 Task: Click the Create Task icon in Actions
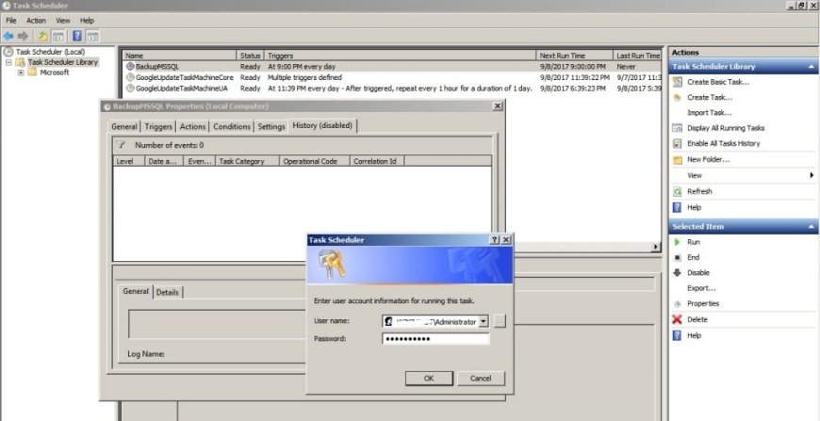pyautogui.click(x=678, y=97)
